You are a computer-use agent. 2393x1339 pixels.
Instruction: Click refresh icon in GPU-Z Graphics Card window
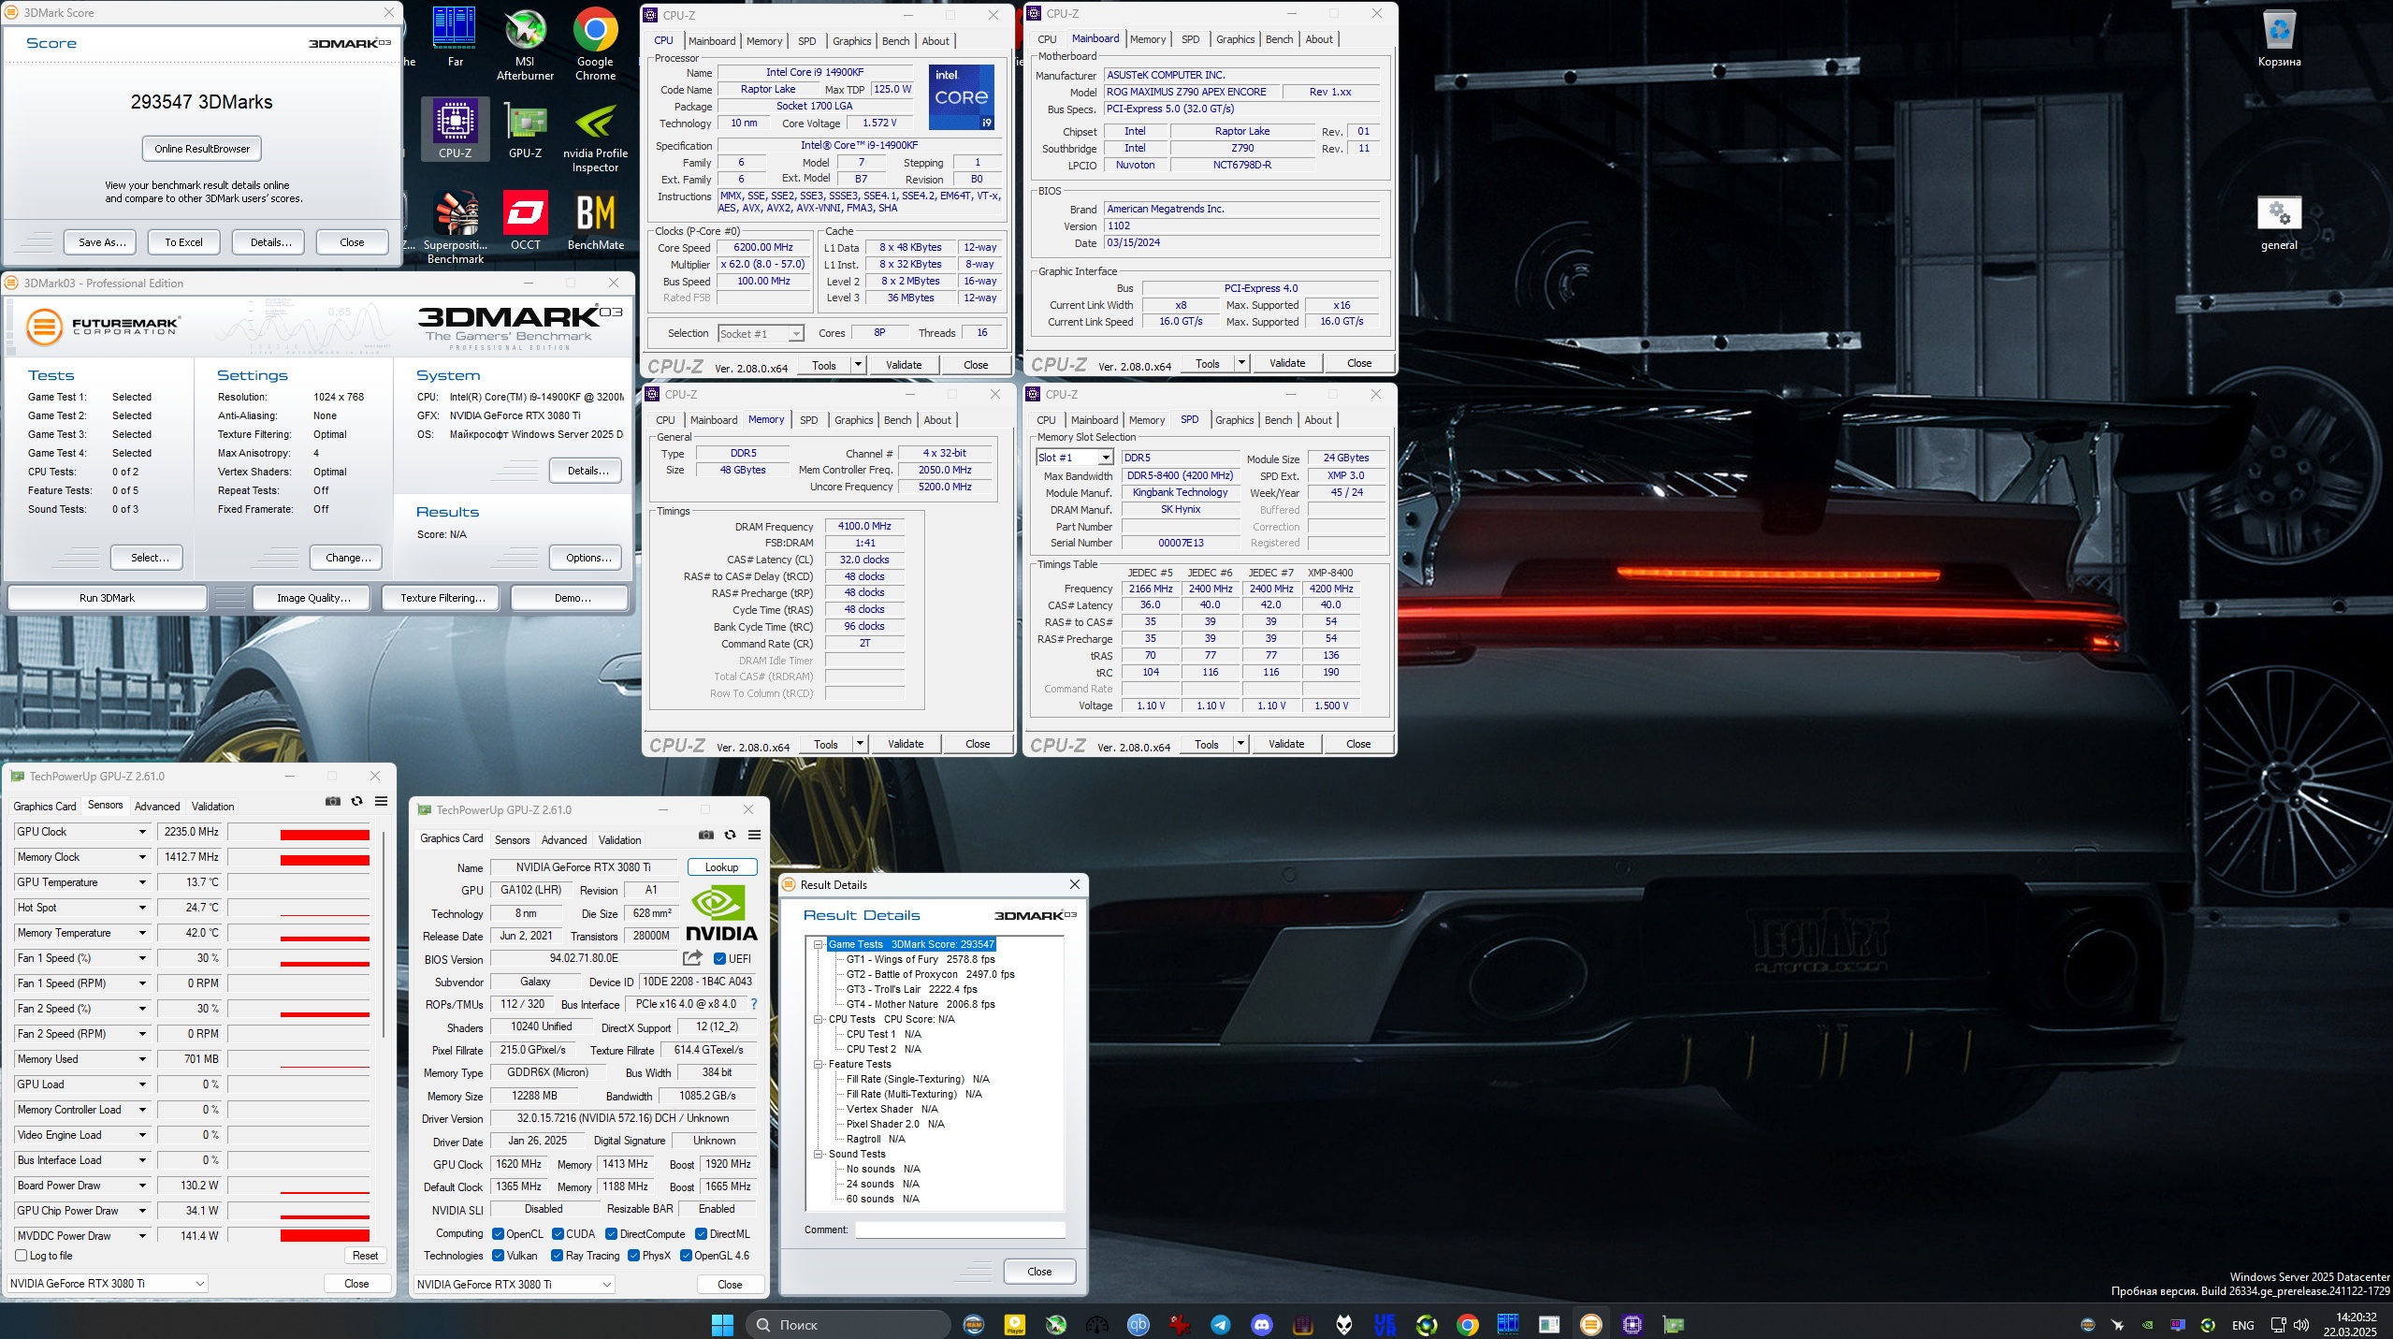click(730, 835)
